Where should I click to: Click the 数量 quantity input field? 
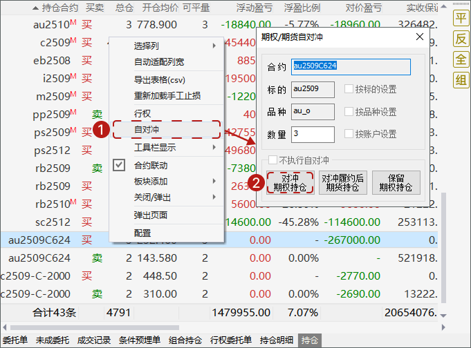(x=313, y=134)
